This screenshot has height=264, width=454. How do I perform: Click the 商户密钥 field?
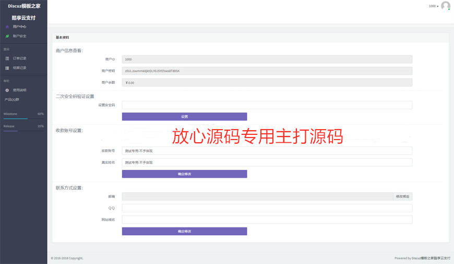tap(267, 71)
